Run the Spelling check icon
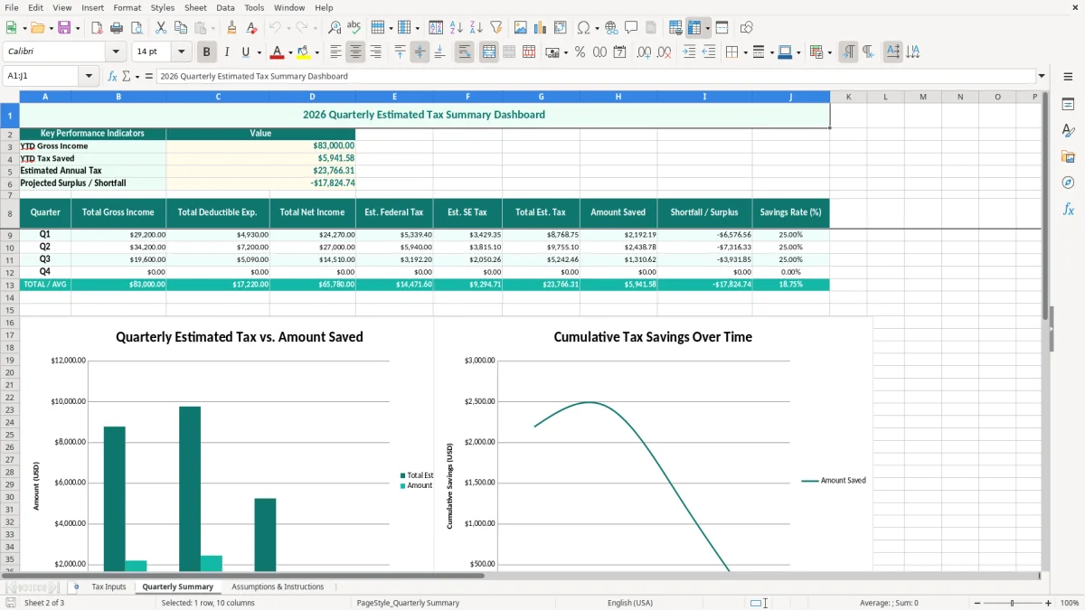This screenshot has height=610, width=1085. pos(354,28)
